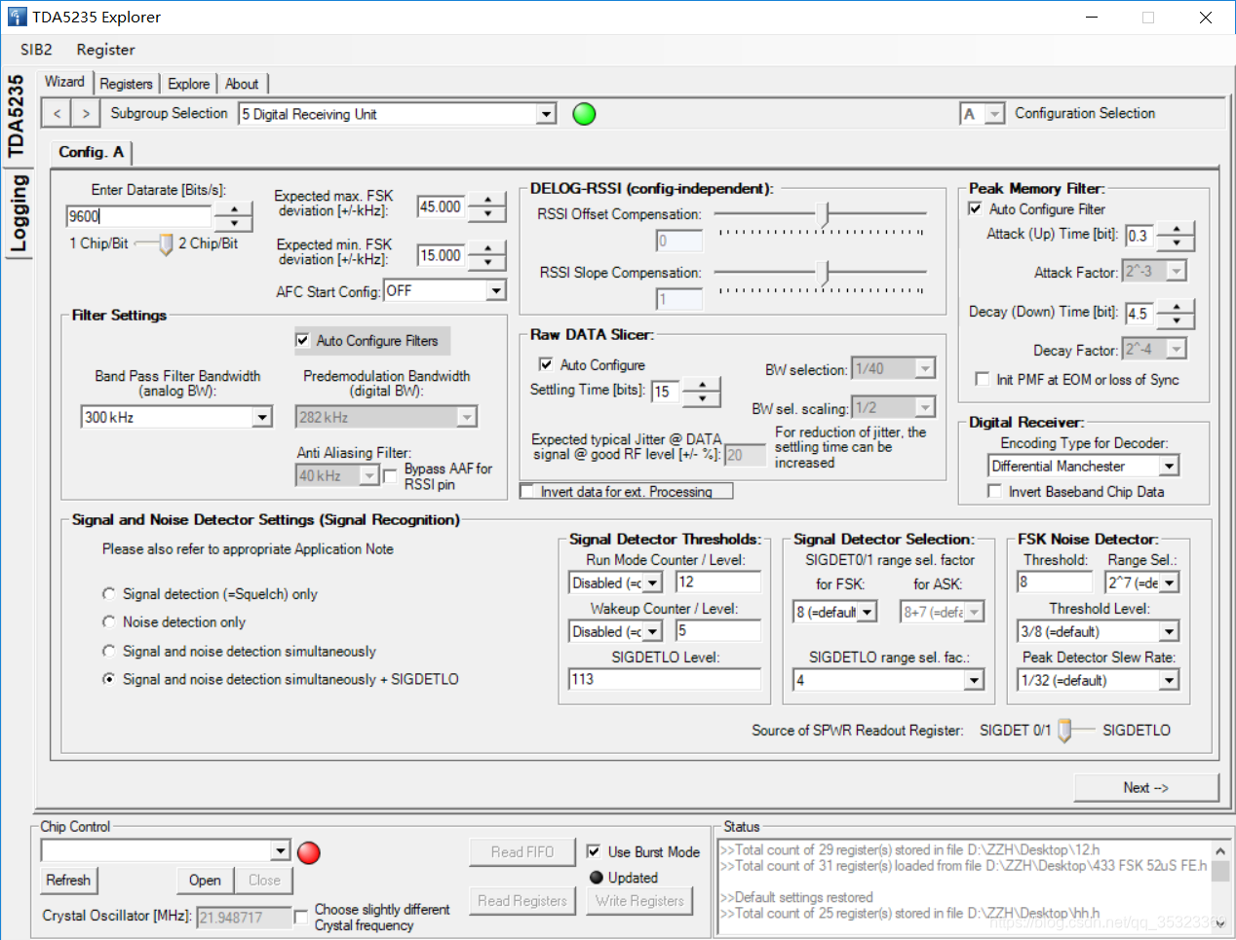Click the Run Mode Level field showing 12
Viewport: 1236px width, 940px height.
coord(718,582)
